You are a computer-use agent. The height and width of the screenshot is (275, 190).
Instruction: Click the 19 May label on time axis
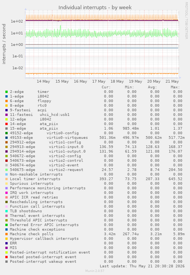pyautogui.click(x=135, y=81)
